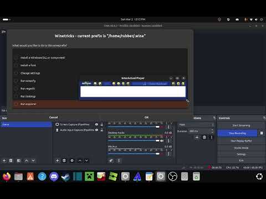Lock the Audio Input Capture source
Viewport: 266px width, 199px height.
102,130
